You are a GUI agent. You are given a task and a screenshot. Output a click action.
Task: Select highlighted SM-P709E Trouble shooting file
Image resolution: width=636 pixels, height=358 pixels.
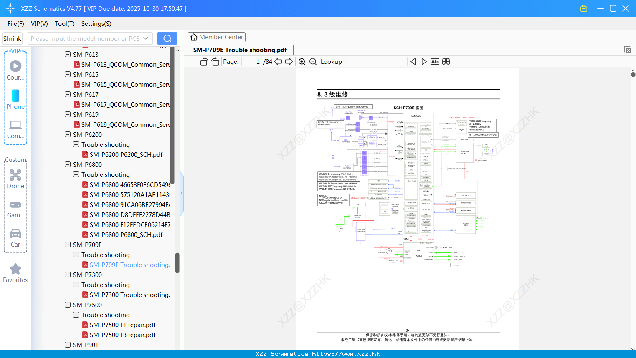click(x=126, y=265)
